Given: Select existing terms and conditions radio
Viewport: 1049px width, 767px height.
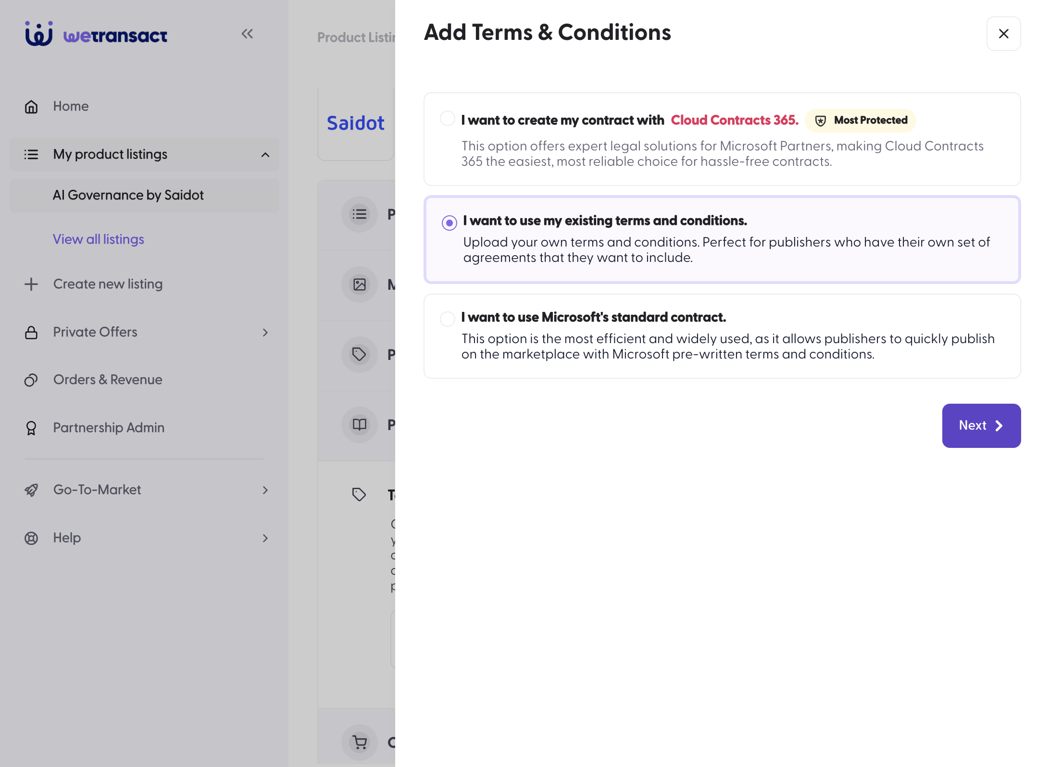Looking at the screenshot, I should tap(450, 223).
